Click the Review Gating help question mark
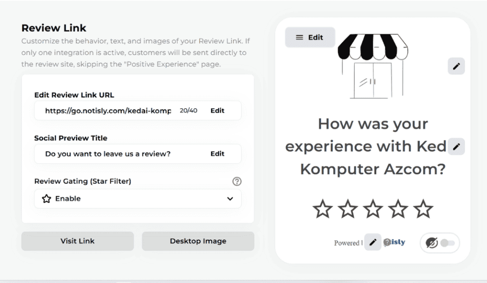Image resolution: width=487 pixels, height=283 pixels. 237,181
